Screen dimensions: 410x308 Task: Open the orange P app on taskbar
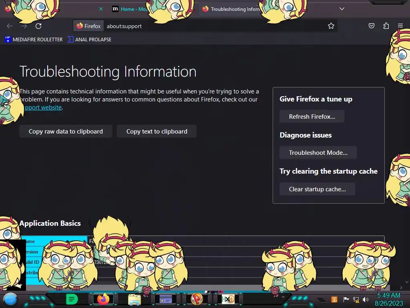click(x=197, y=299)
